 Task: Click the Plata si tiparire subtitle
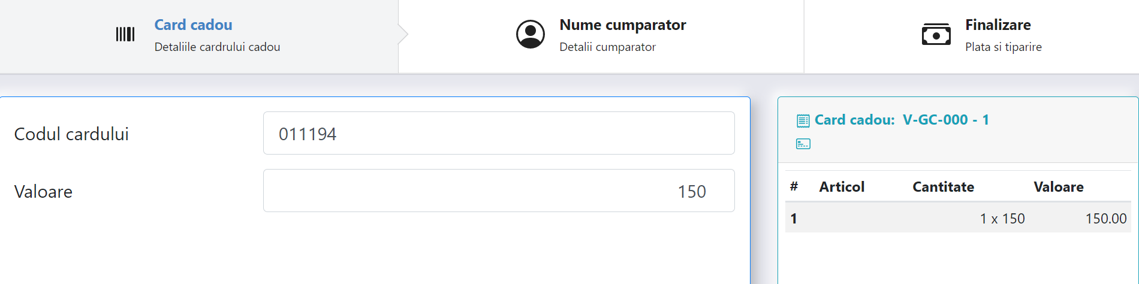(x=1004, y=47)
